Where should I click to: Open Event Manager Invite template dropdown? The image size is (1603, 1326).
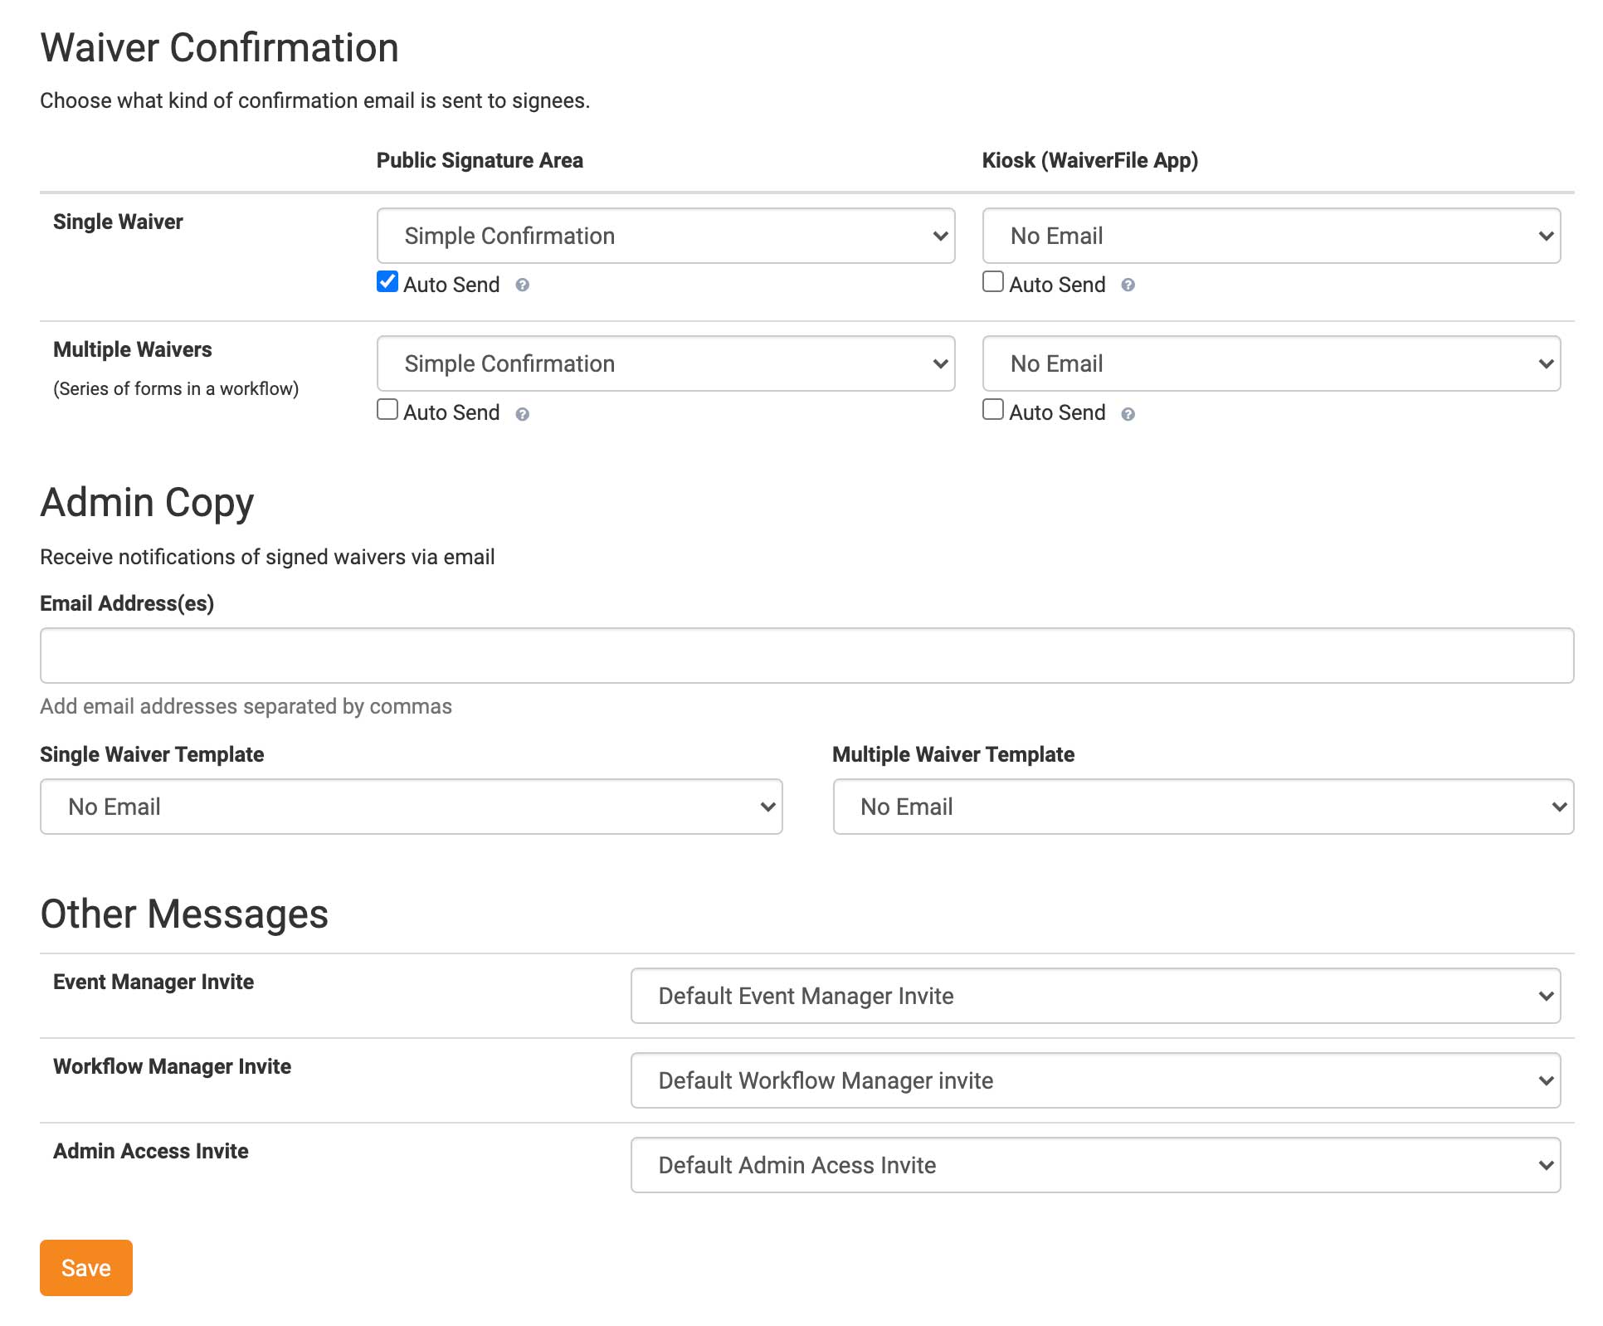1095,996
